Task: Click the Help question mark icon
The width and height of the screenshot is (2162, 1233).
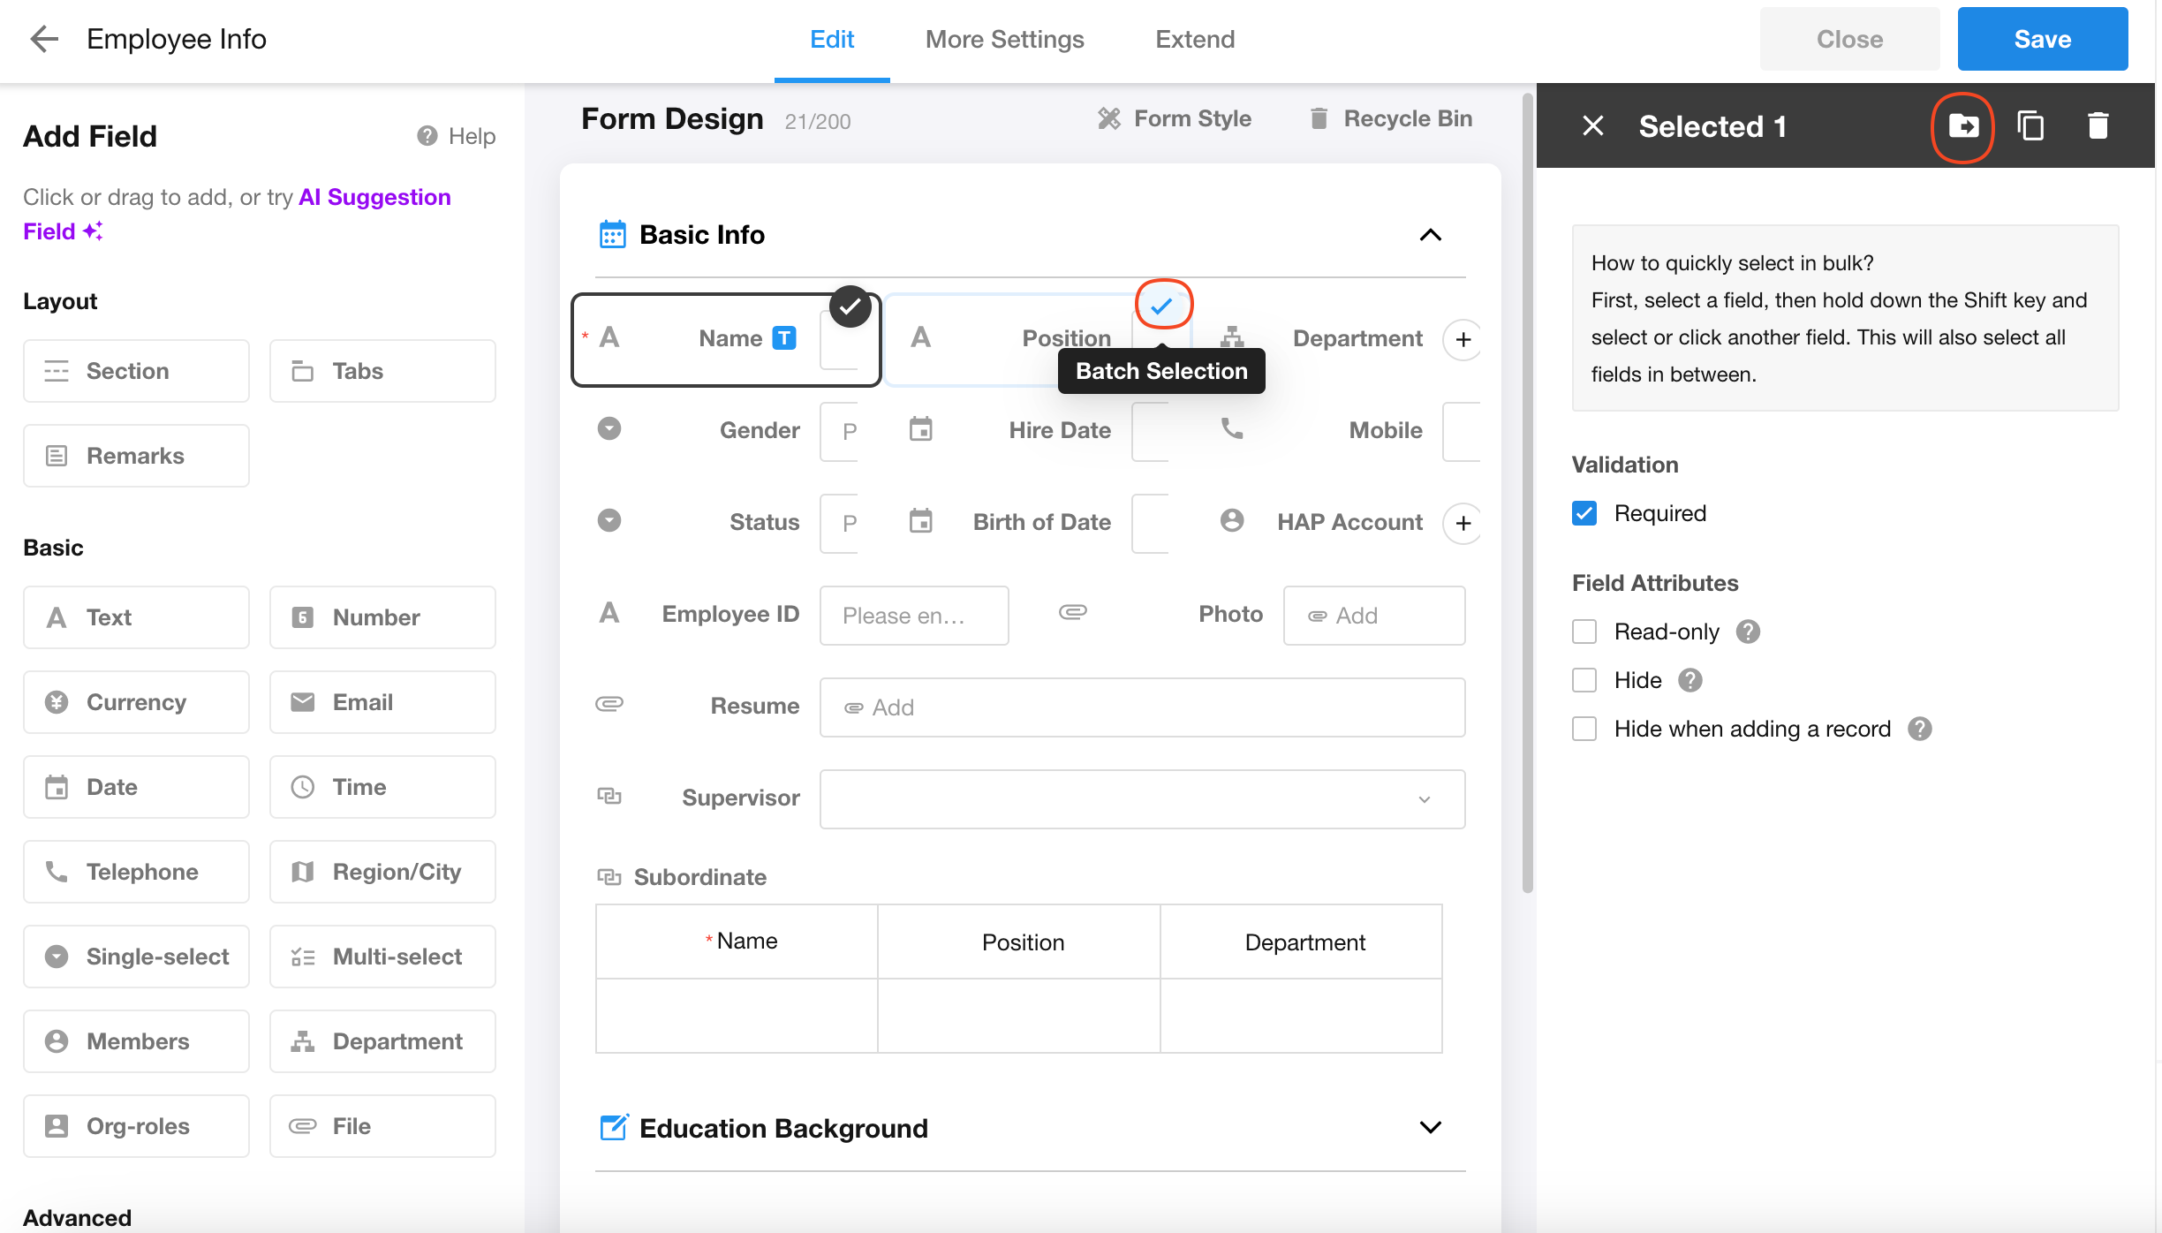Action: tap(427, 136)
